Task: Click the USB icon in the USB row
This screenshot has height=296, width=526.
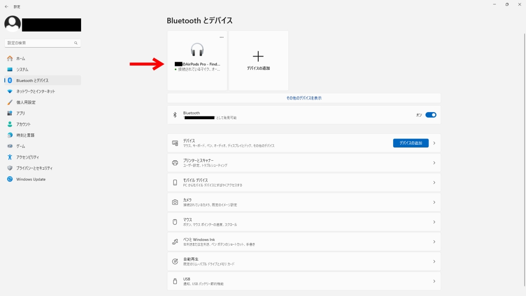Action: (x=175, y=281)
